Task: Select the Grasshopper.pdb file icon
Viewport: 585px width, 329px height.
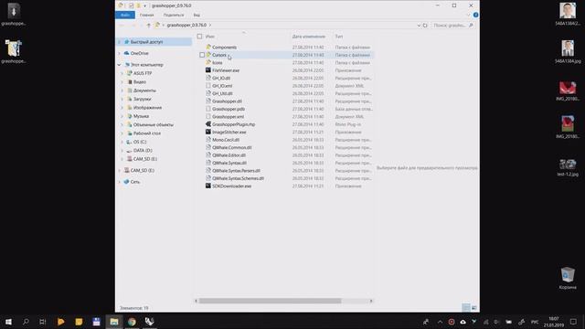Action: tap(208, 109)
